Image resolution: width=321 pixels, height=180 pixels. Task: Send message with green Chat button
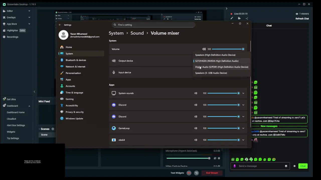(x=303, y=166)
